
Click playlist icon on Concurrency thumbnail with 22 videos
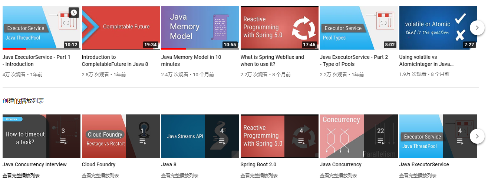point(380,141)
